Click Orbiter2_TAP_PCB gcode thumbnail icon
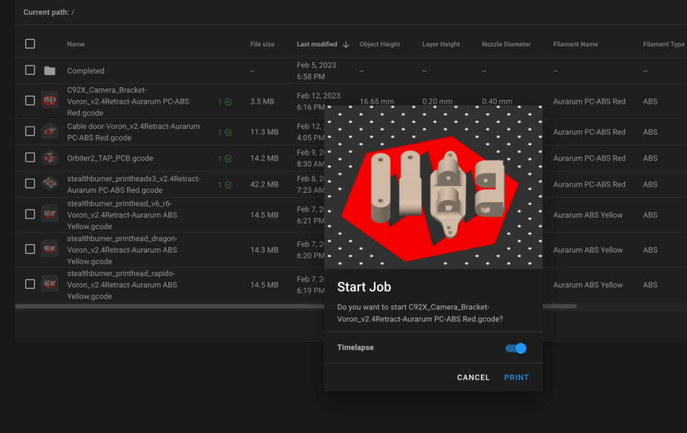687x433 pixels. tap(50, 158)
